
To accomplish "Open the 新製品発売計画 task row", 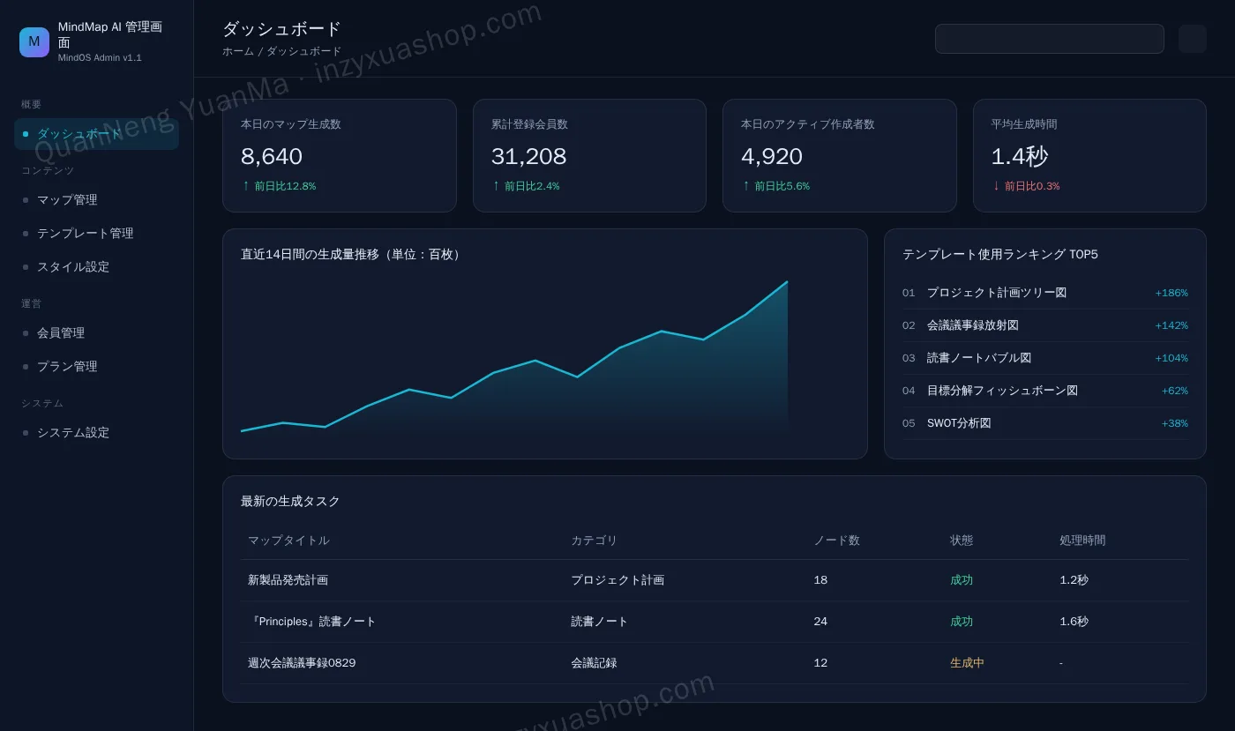I will point(714,580).
